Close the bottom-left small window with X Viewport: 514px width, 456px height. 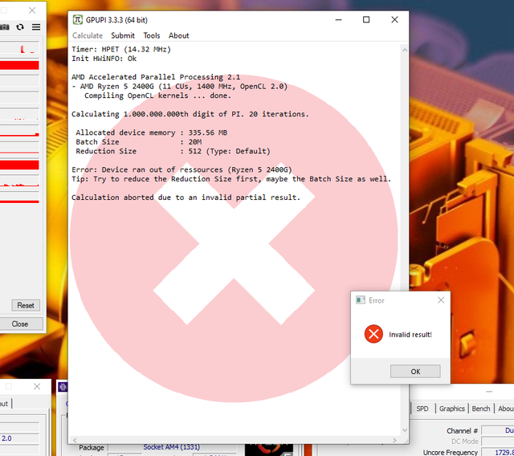[x=37, y=386]
